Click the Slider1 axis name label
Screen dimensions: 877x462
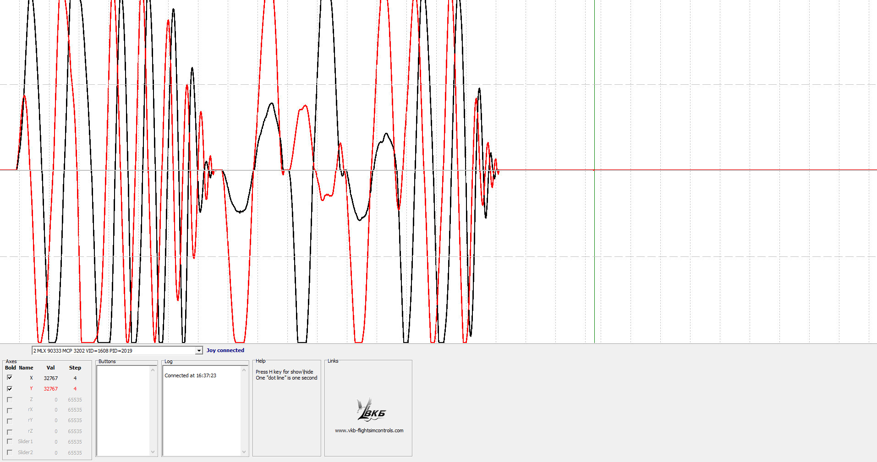[x=25, y=441]
